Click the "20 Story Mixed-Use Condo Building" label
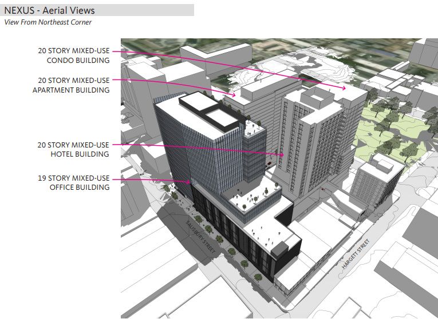 [x=72, y=55]
